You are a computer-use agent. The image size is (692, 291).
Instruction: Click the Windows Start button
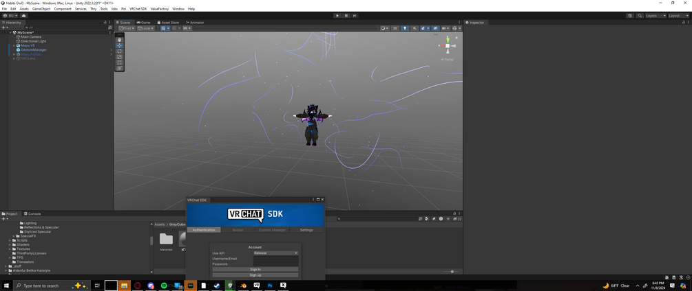coord(7,286)
